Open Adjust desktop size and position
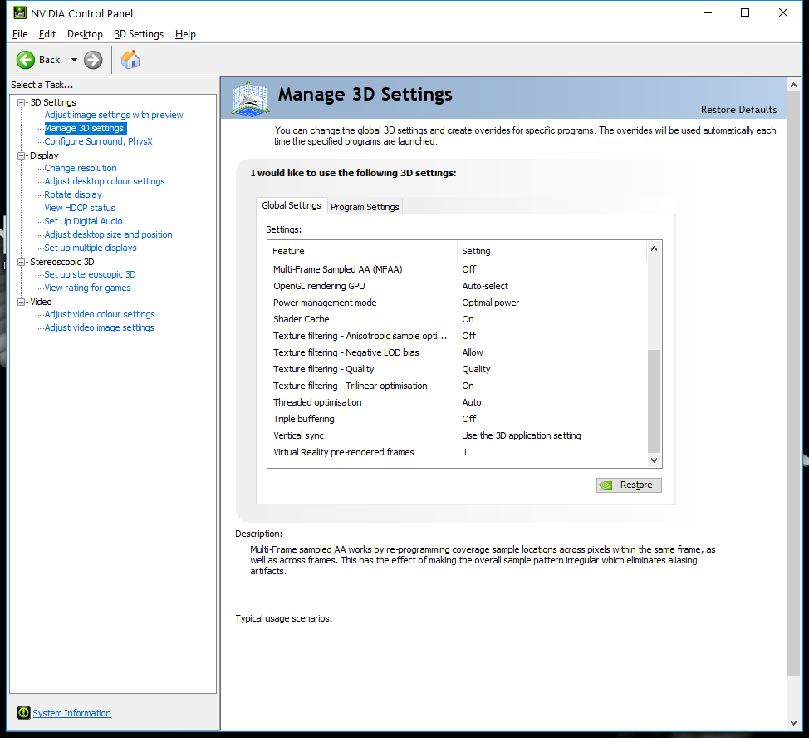 point(108,234)
